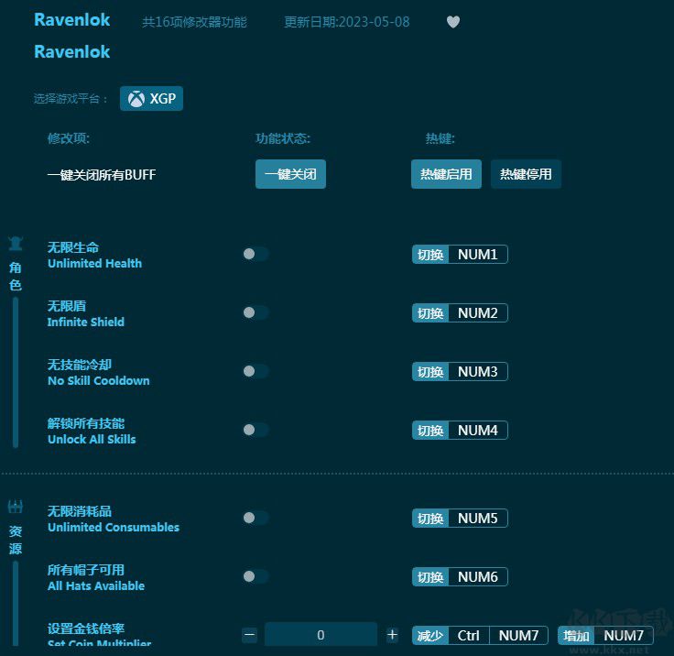Click the All Hats Available label
The image size is (674, 656).
pos(96,585)
